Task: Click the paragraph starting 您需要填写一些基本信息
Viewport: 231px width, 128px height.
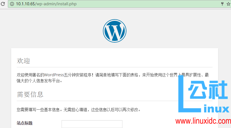Action: pyautogui.click(x=78, y=110)
